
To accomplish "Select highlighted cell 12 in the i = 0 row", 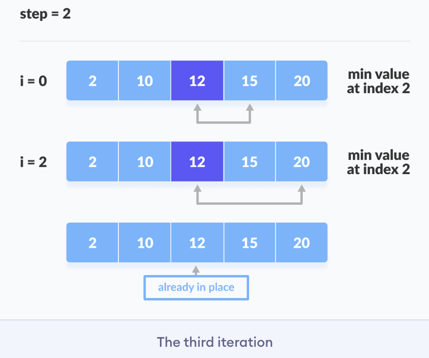I will [x=197, y=80].
